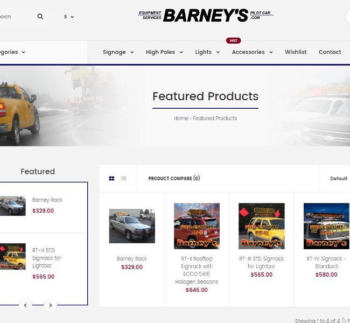Click previous arrow in Featured carousel

click(25, 305)
